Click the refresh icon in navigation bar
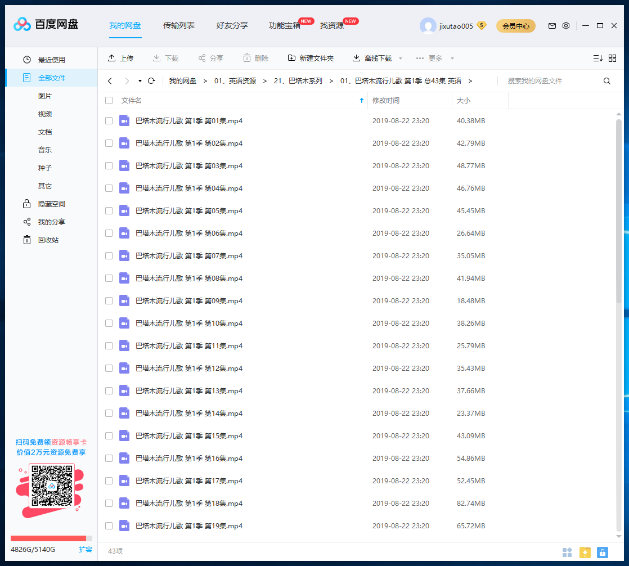Image resolution: width=629 pixels, height=566 pixels. pos(151,81)
